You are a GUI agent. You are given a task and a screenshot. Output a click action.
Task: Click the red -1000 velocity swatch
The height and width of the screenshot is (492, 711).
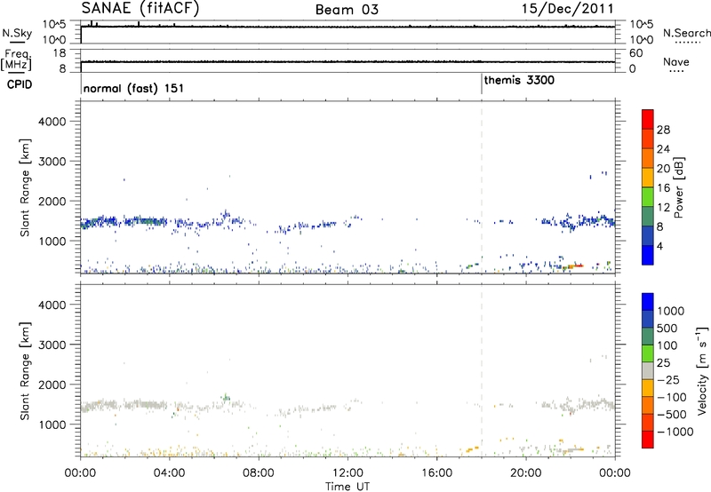(648, 440)
